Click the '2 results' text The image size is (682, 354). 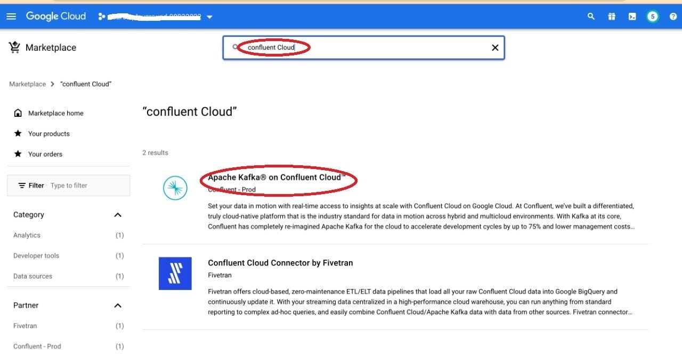pyautogui.click(x=155, y=153)
